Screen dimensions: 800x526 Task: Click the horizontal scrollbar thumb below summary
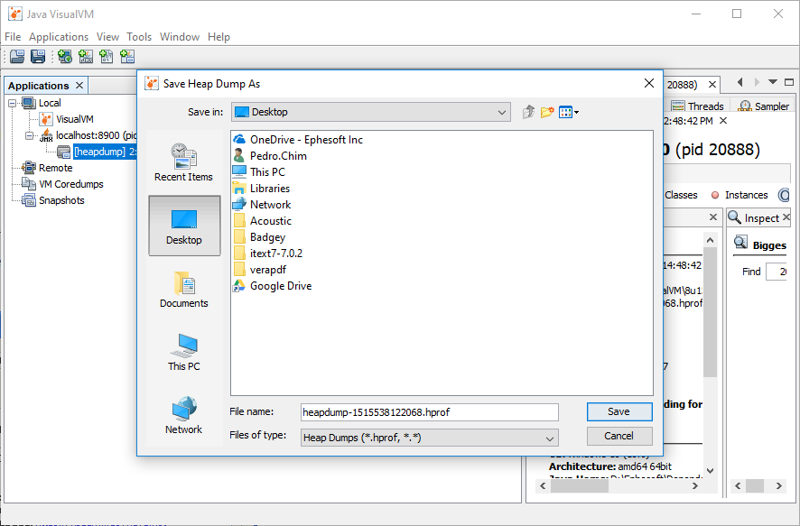tap(580, 486)
